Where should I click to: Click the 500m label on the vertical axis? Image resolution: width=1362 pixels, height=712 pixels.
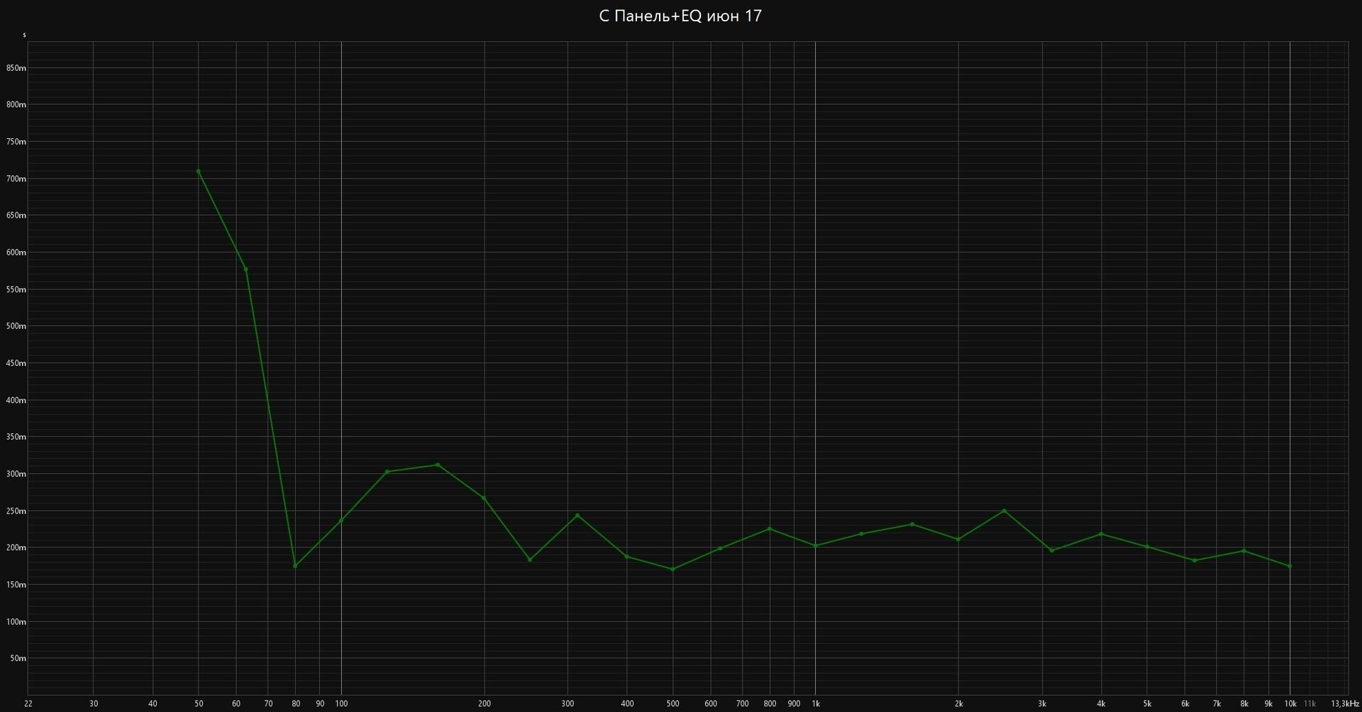coord(16,326)
